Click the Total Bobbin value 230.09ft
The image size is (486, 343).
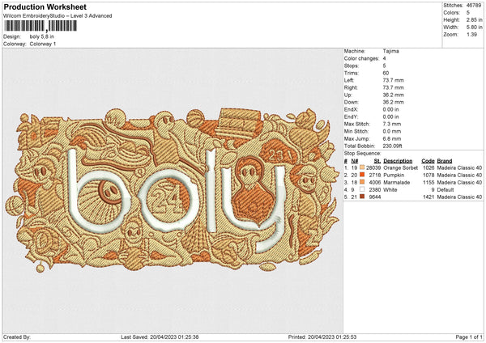pos(392,146)
